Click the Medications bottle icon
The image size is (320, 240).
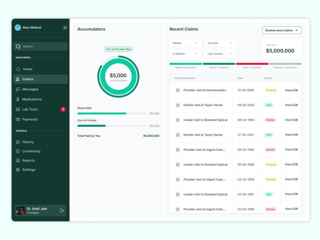pos(18,99)
